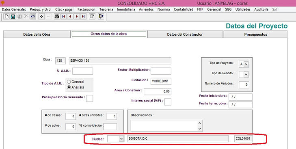The height and width of the screenshot is (149, 296).
Task: Search records with the binoculars icon
Action: coord(57,16)
